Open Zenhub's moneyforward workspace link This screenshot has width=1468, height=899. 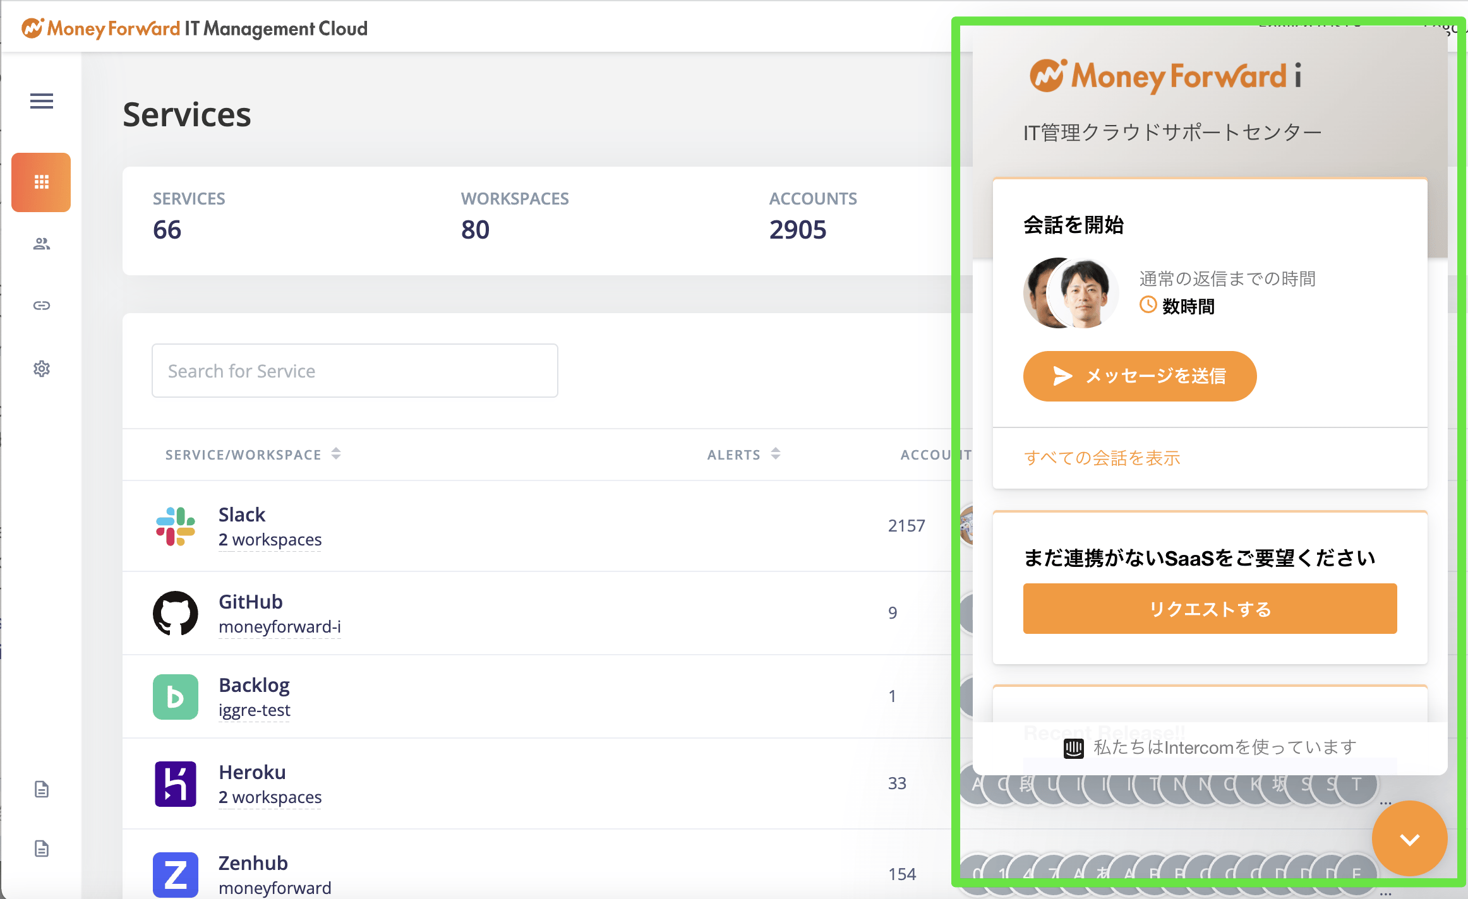[x=275, y=888]
